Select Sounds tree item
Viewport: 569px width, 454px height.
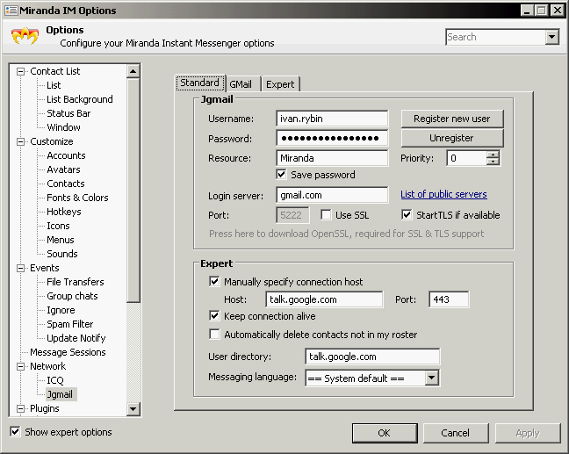coord(62,254)
